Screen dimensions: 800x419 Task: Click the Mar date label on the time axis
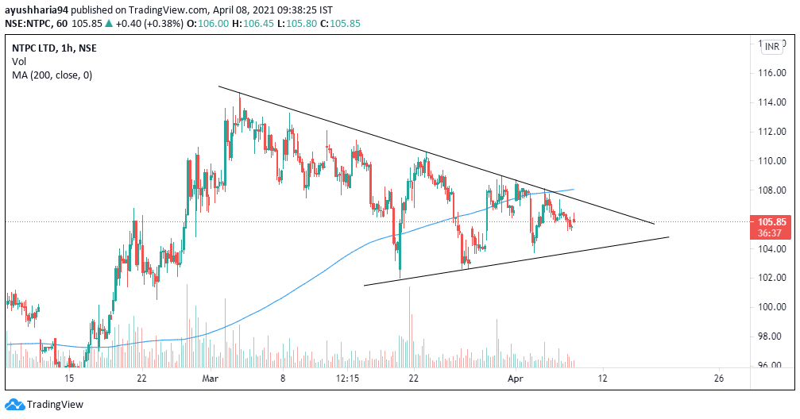[211, 379]
